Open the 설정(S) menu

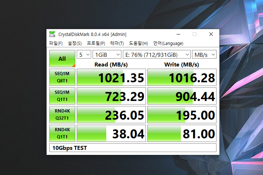coord(75,43)
